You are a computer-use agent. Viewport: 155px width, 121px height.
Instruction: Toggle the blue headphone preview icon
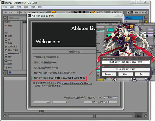pyautogui.click(x=10, y=72)
